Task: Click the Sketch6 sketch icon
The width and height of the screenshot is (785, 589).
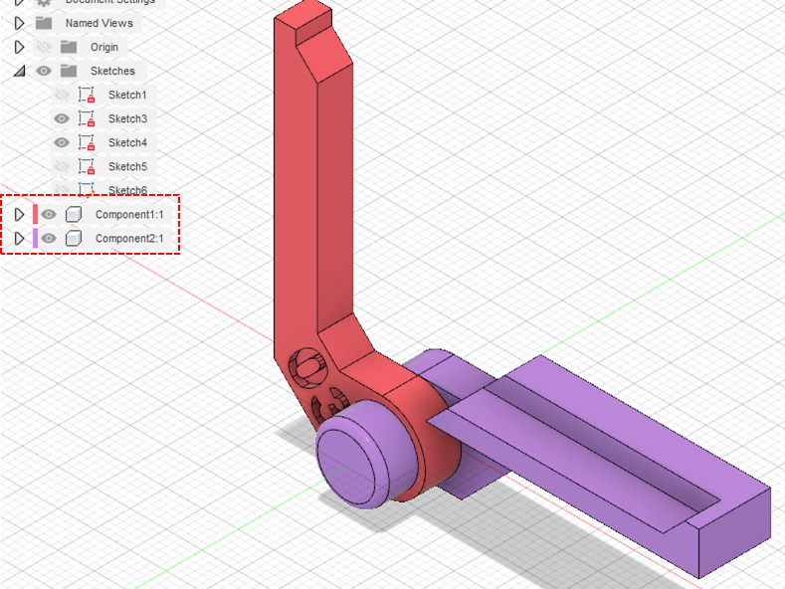Action: (87, 189)
